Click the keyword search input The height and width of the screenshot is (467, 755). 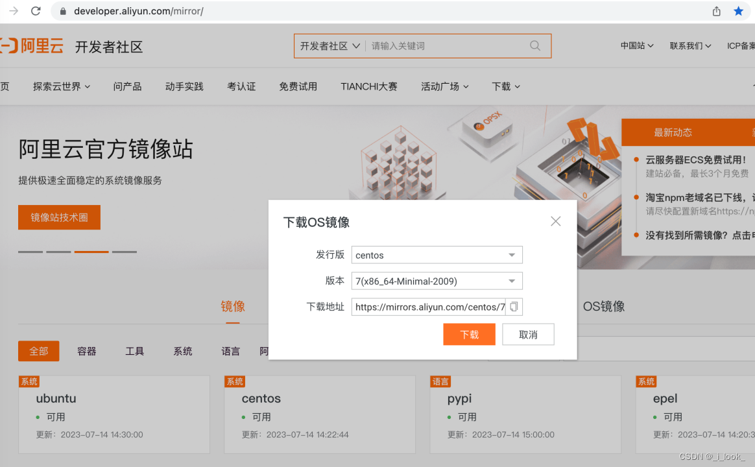click(448, 46)
